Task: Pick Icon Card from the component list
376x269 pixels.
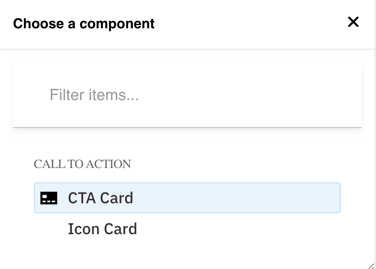Action: (x=102, y=229)
